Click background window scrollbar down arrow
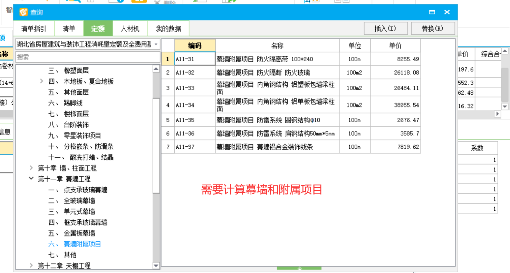This screenshot has height=273, width=510. (505, 107)
